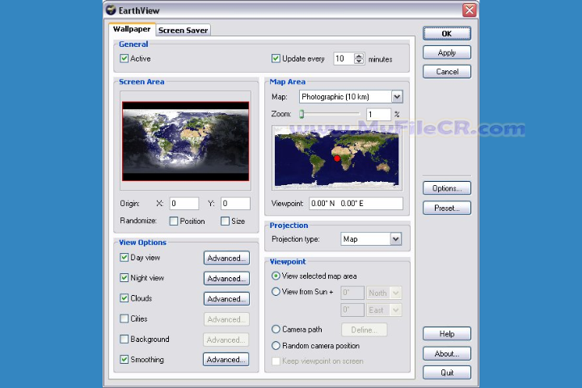Click the Origin X input field
The height and width of the screenshot is (388, 582).
pos(184,204)
